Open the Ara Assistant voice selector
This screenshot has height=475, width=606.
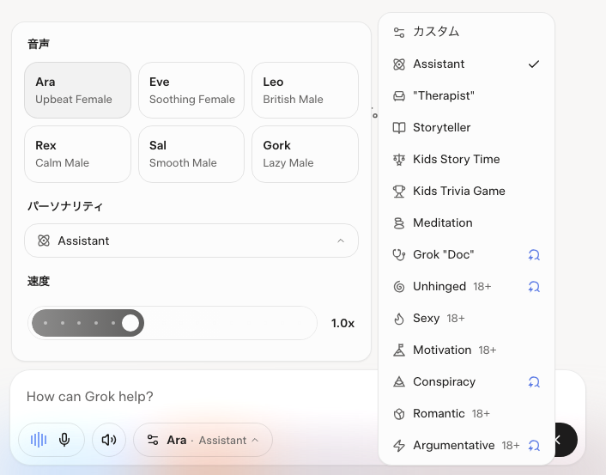[x=203, y=440]
